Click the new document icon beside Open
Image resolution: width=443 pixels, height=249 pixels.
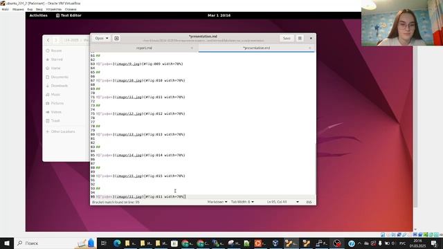click(x=116, y=38)
